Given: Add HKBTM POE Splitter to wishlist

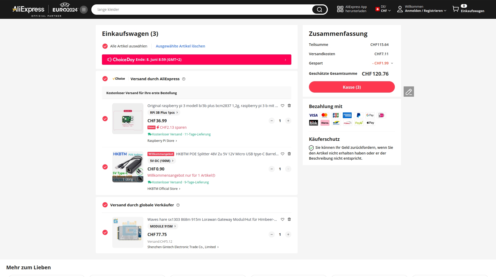Looking at the screenshot, I should coord(283,154).
